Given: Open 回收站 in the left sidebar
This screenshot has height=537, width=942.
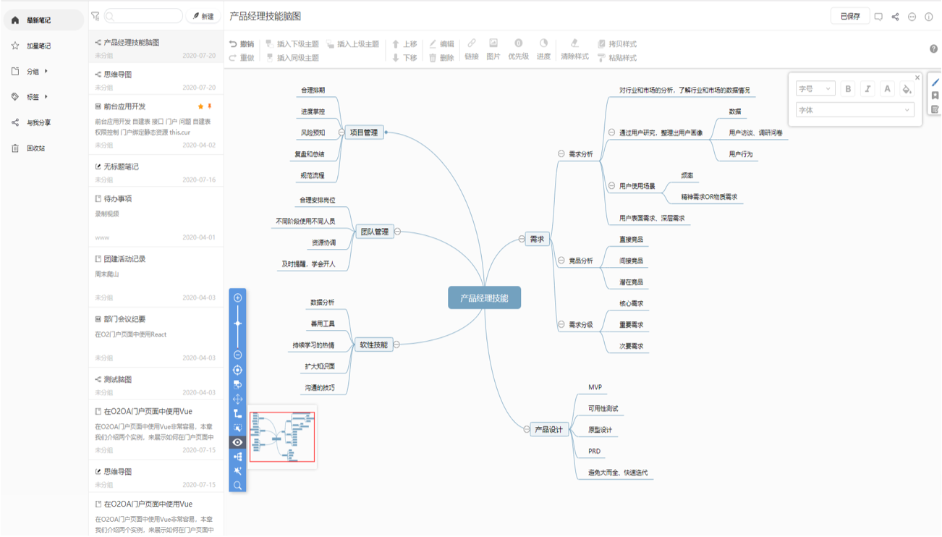Looking at the screenshot, I should [35, 148].
